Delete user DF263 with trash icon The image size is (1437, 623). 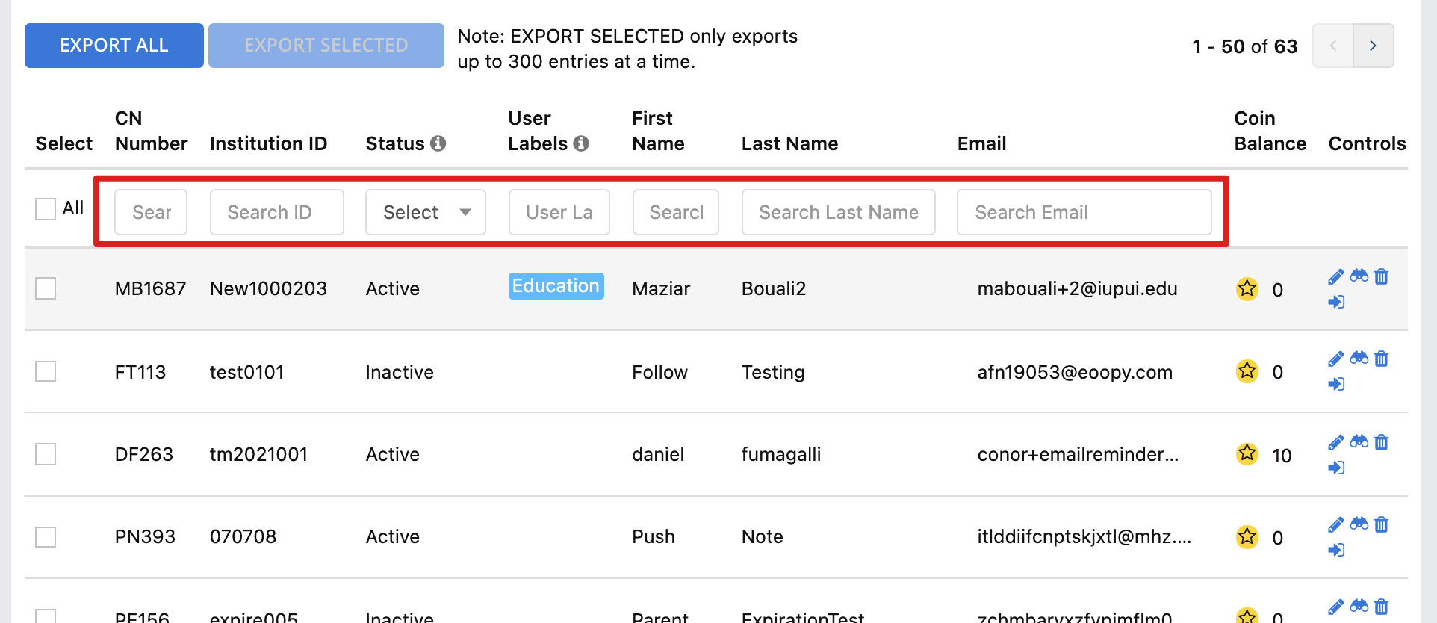click(1382, 442)
